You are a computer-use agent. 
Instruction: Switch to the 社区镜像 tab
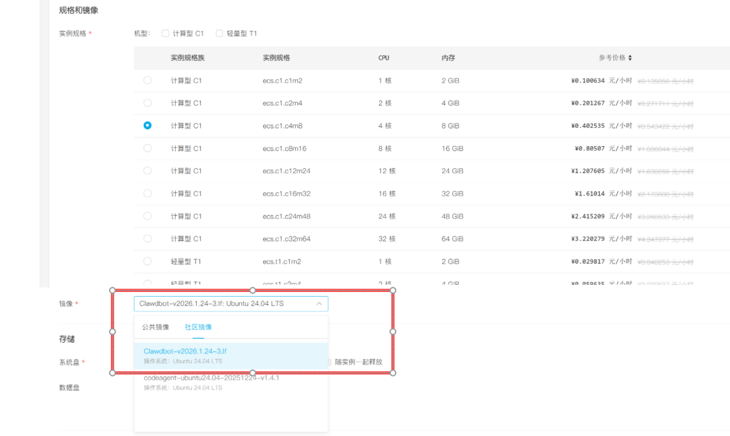click(x=198, y=327)
